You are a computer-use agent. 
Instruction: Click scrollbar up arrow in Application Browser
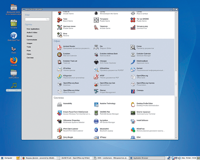click(176, 13)
